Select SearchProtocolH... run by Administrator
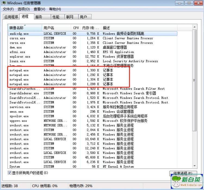The image size is (204, 190). pos(93,98)
